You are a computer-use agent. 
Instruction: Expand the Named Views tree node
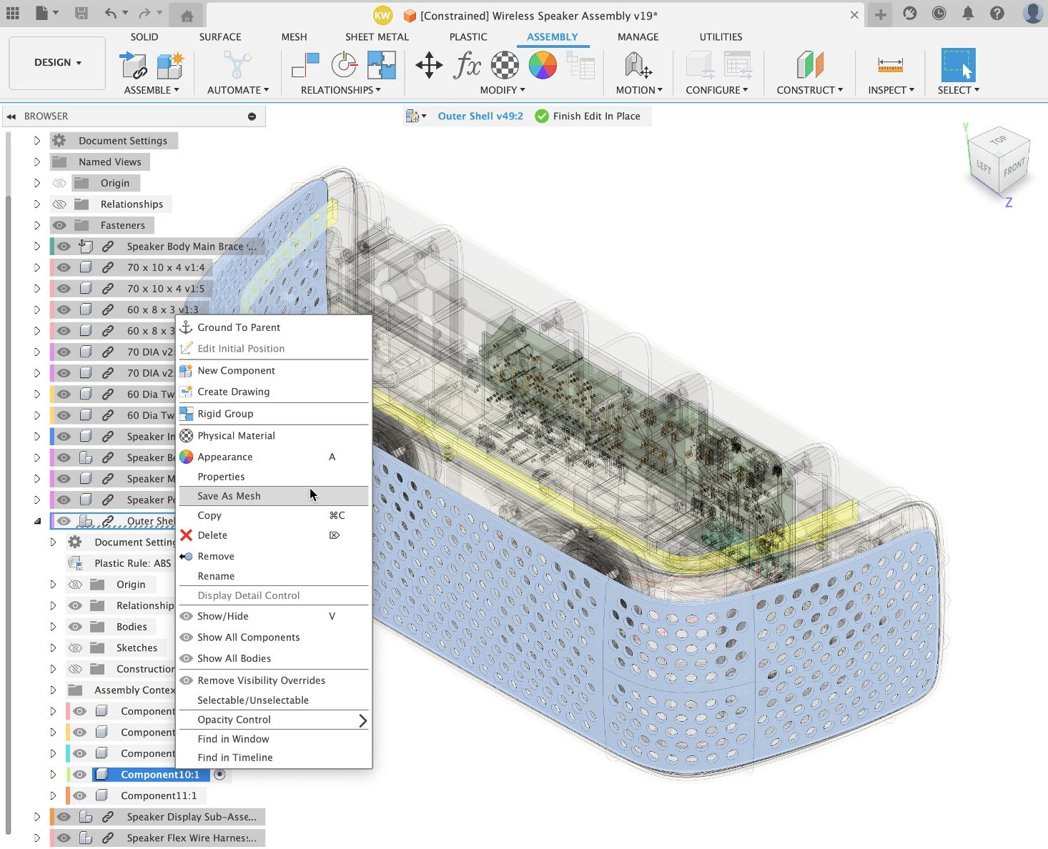pos(37,162)
